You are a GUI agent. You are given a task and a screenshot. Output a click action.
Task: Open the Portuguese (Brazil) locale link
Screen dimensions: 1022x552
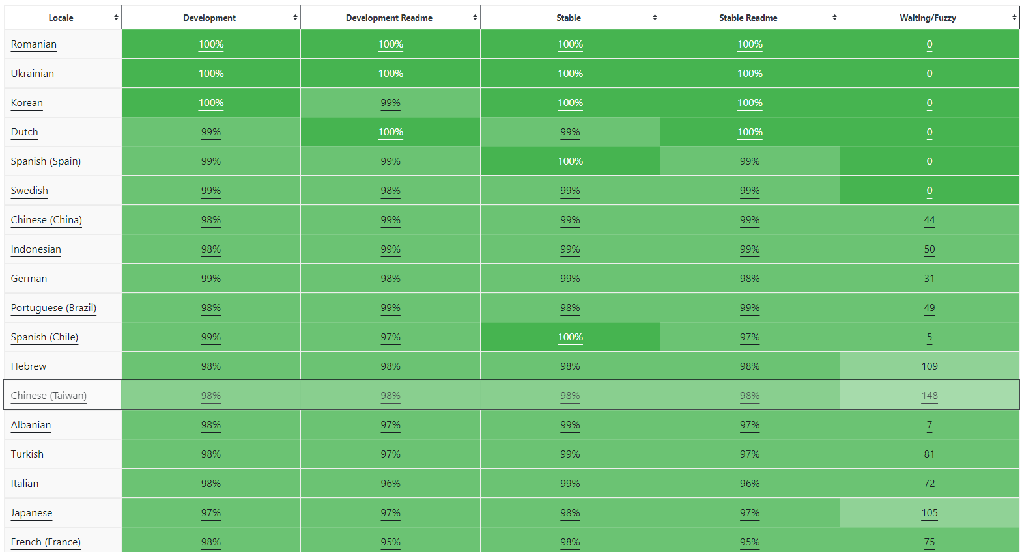pos(53,308)
